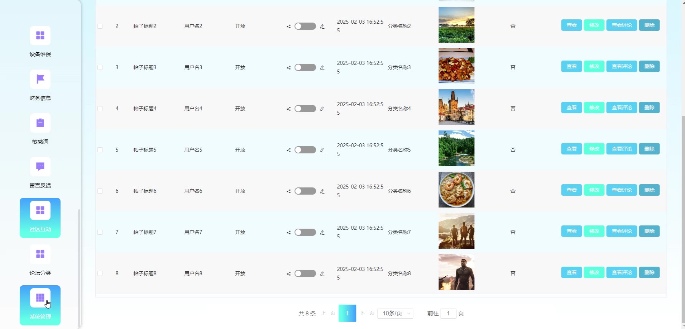Open the 敏感词 clipboard icon
Screen dimensions: 685x329
point(40,123)
